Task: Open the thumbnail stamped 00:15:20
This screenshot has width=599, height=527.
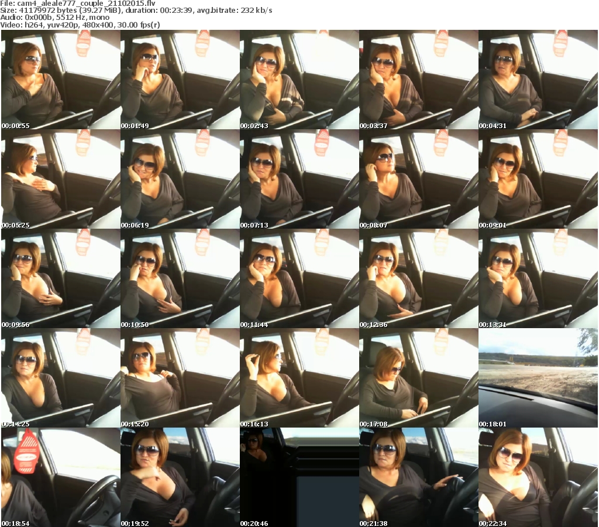Action: (x=180, y=378)
